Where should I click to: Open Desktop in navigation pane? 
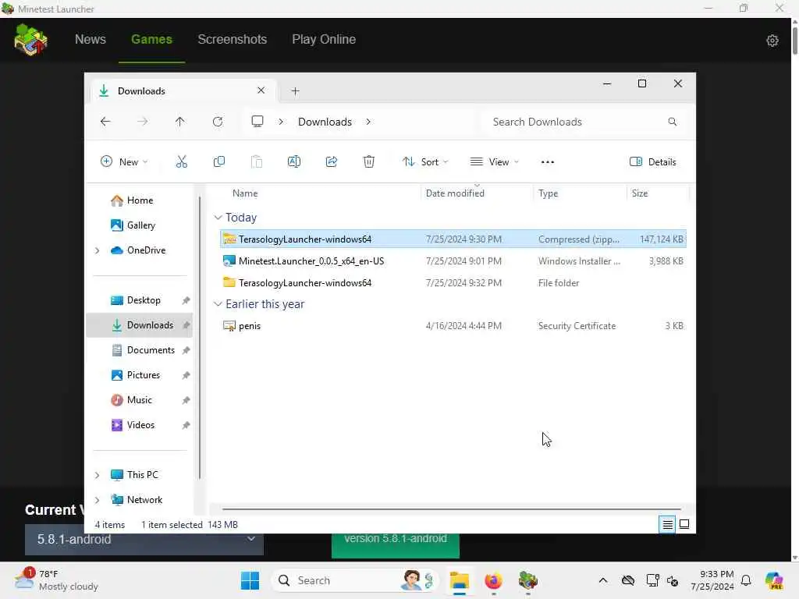(136, 300)
